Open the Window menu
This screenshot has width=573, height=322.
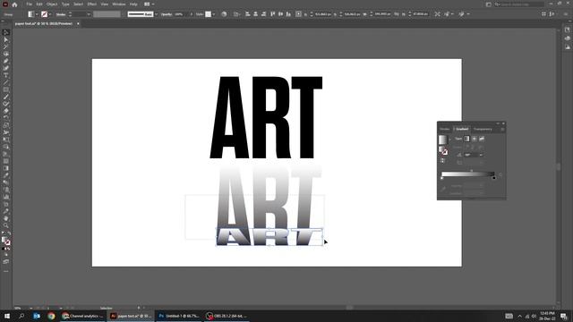click(x=119, y=4)
